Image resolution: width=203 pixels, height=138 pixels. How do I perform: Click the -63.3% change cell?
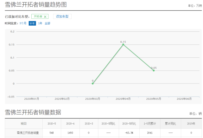[129, 133]
